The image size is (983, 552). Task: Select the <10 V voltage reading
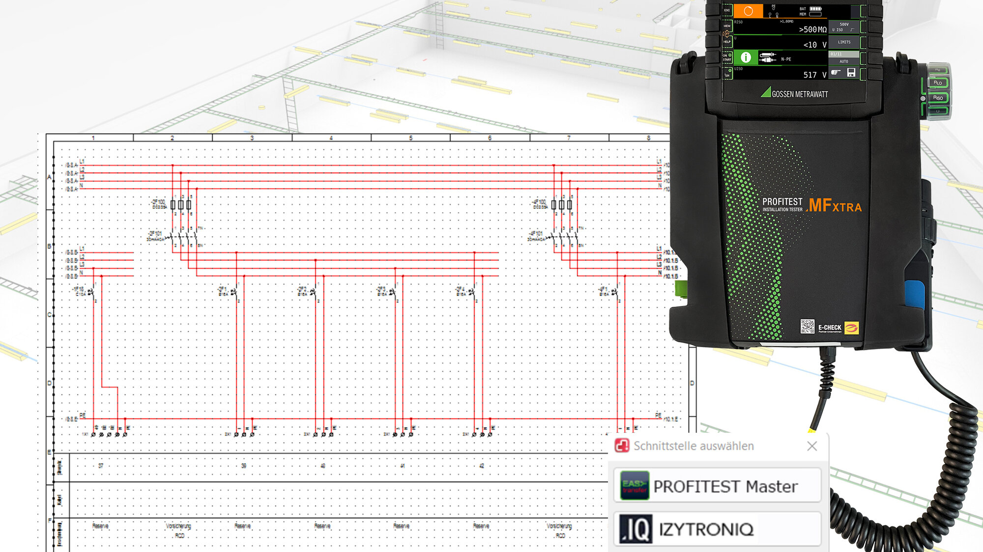[815, 45]
